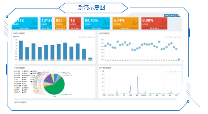Screen dimensions: 208x114
Task: Click the 92.70% value text
Action: coord(91,20)
